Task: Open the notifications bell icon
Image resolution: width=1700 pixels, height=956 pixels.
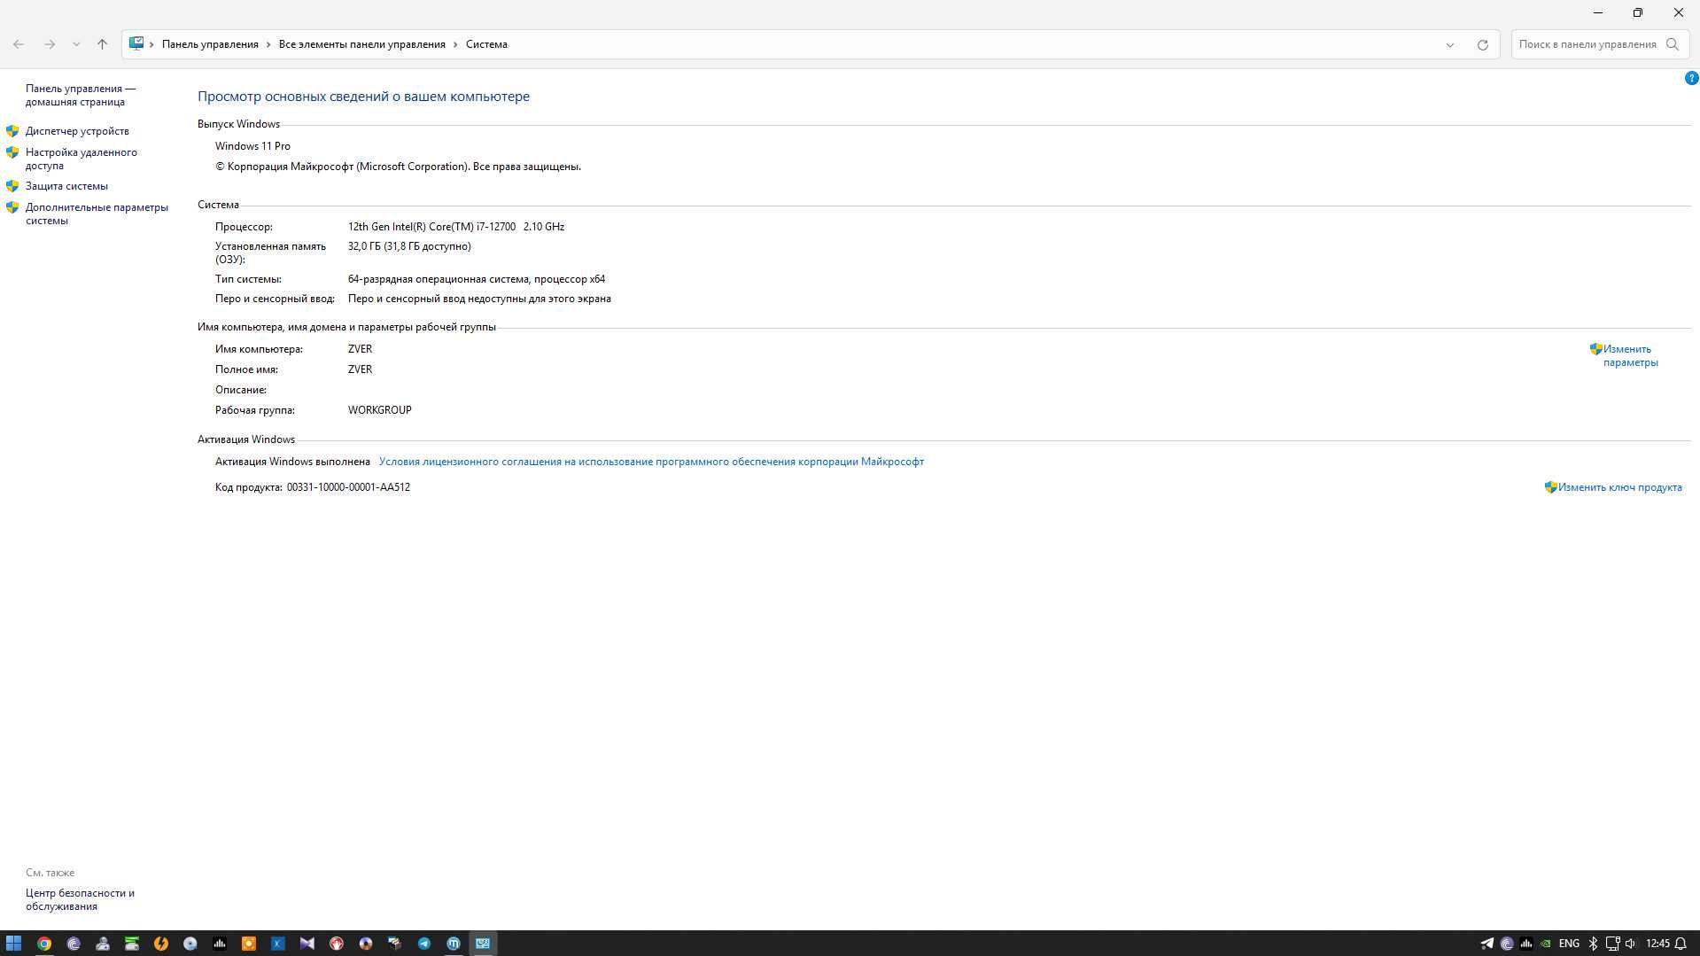Action: [1681, 944]
